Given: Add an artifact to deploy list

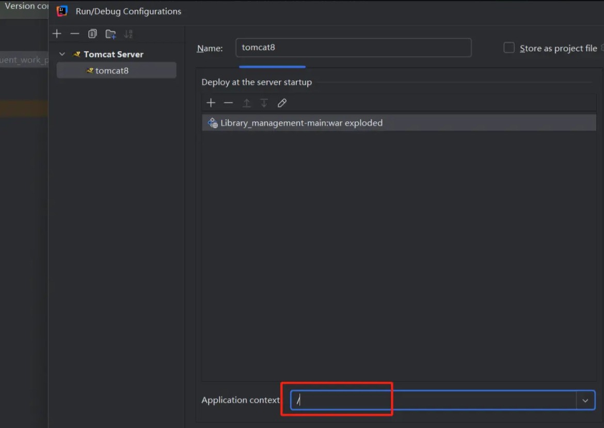Looking at the screenshot, I should click(211, 103).
